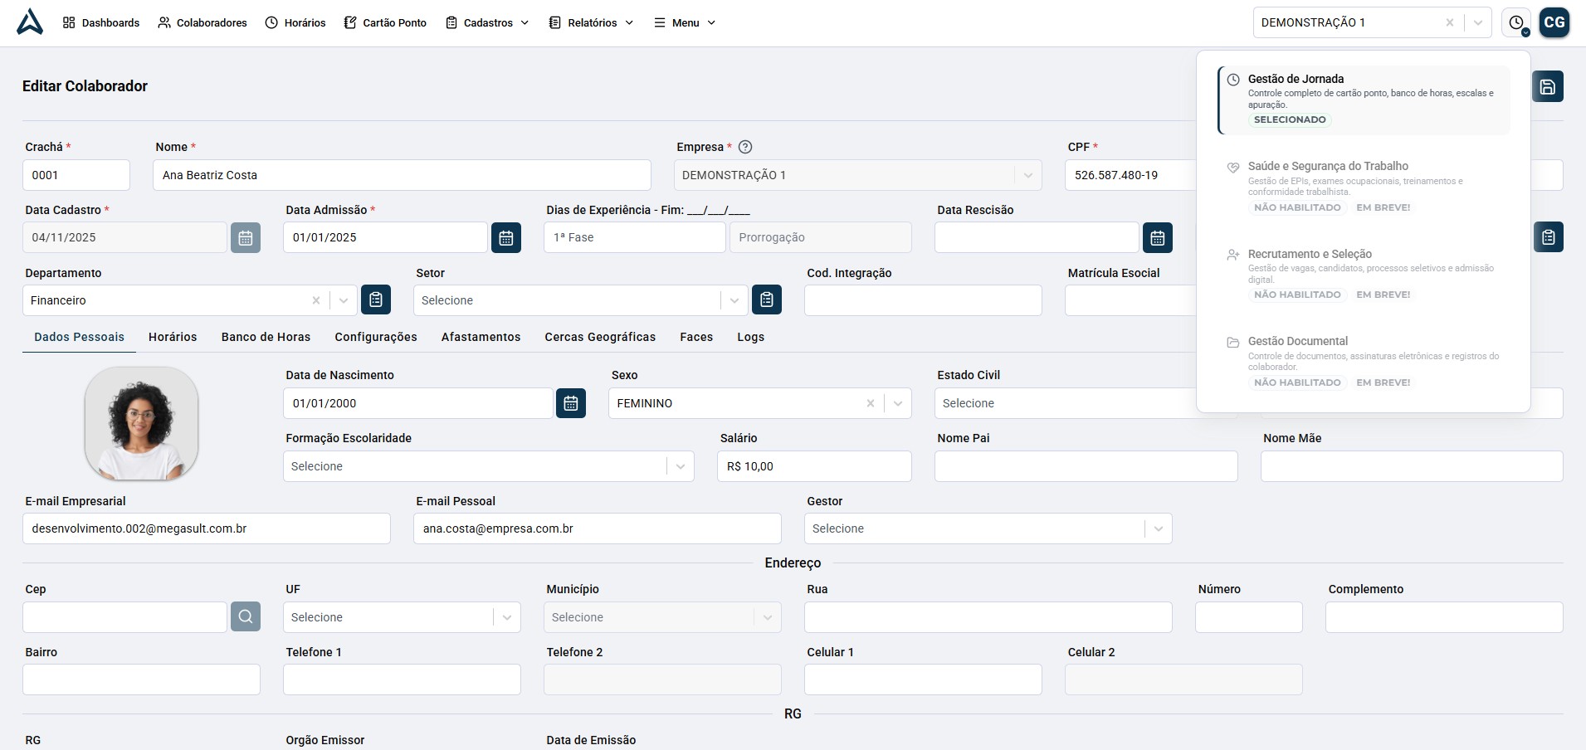
Task: Open Data Rescisão calendar picker
Action: [x=1158, y=237]
